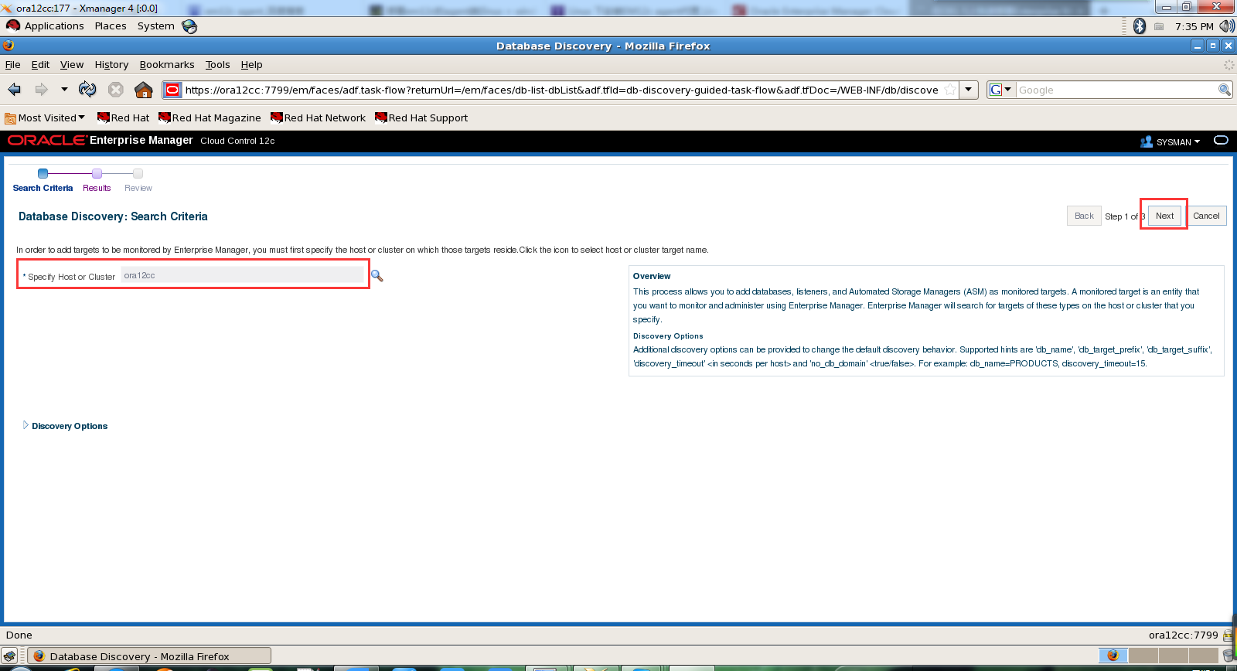Open the Google search engine selector
This screenshot has width=1237, height=671.
[1000, 90]
